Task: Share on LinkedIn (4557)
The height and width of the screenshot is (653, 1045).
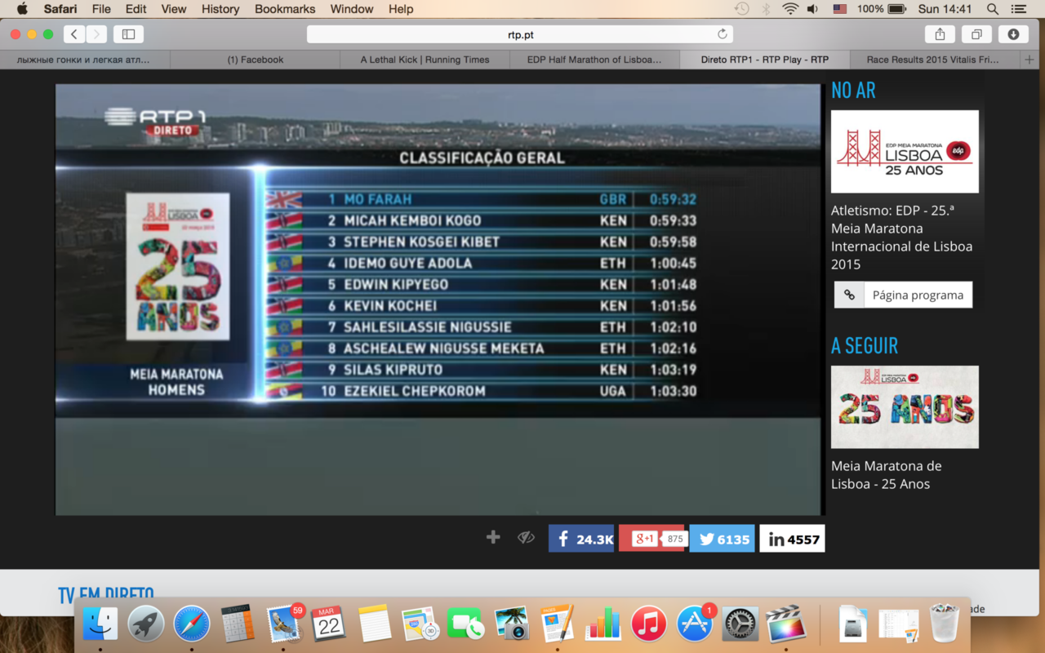Action: click(793, 539)
